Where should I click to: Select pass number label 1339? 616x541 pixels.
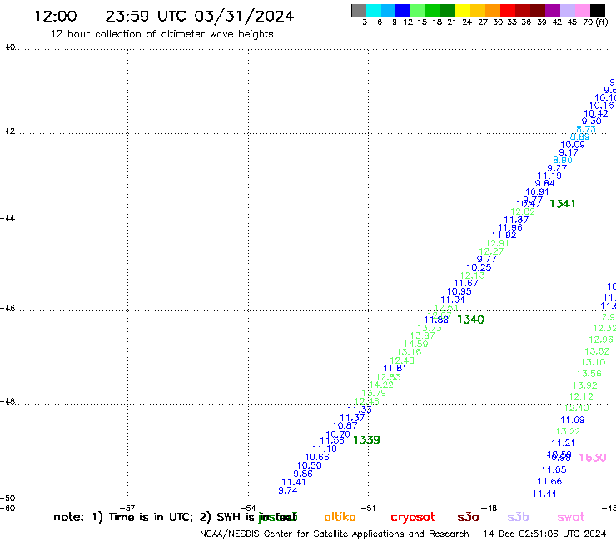366,440
